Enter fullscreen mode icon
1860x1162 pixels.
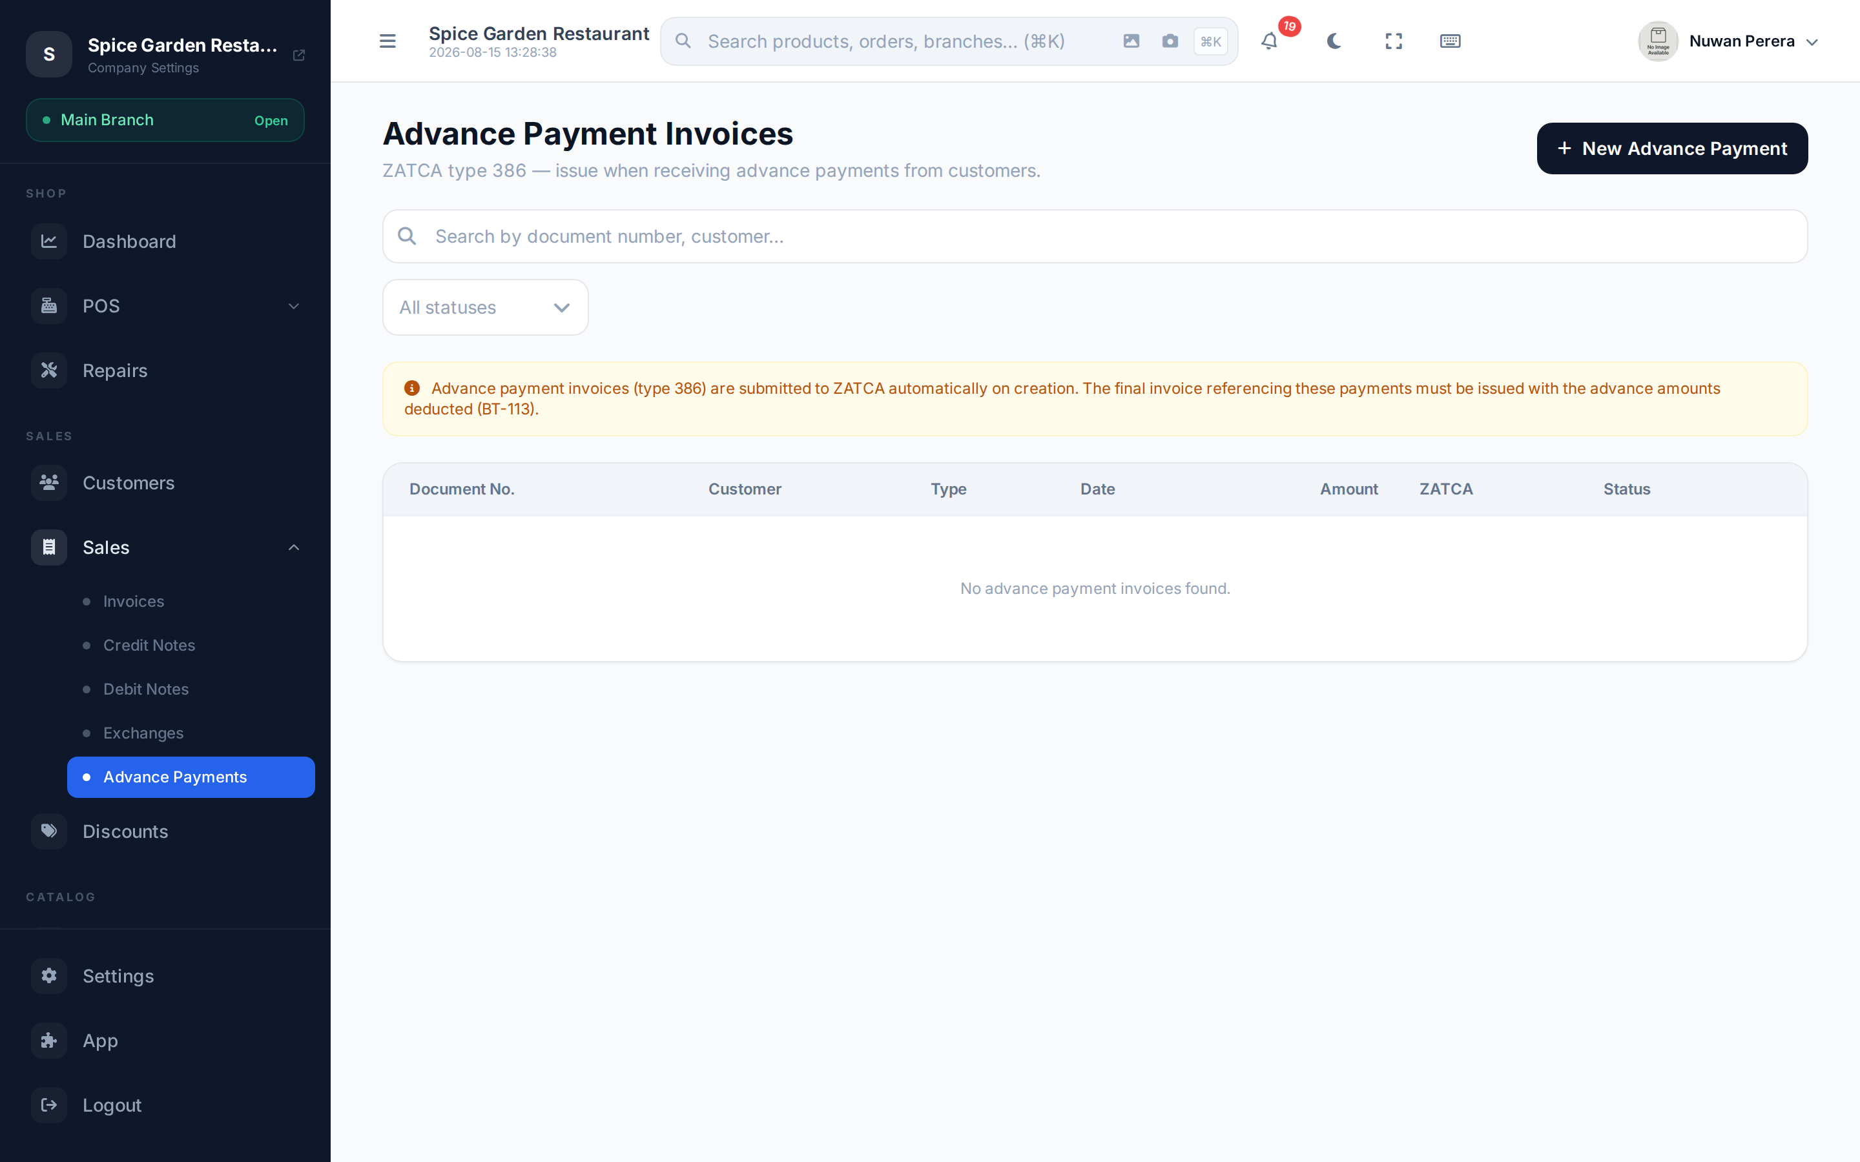pos(1394,41)
